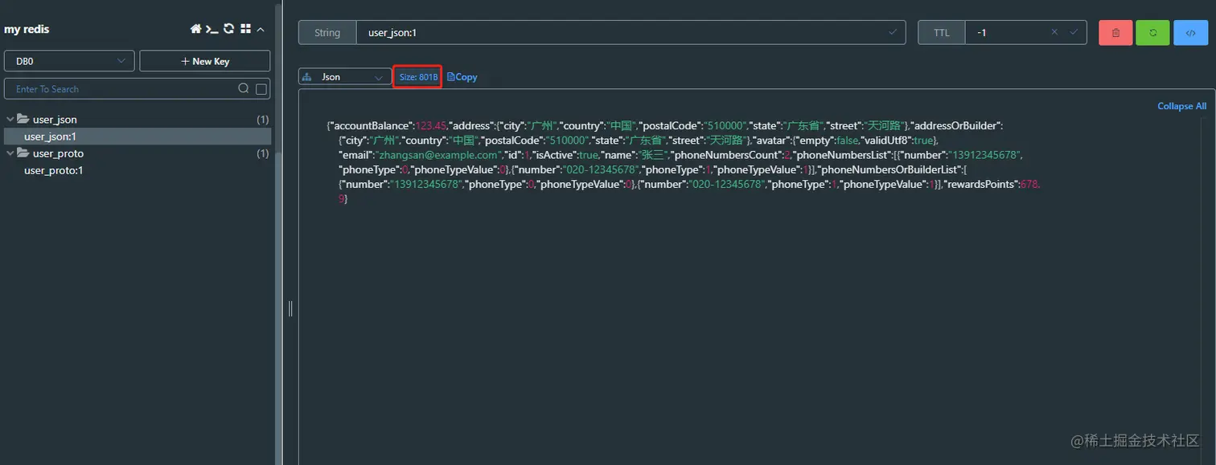The image size is (1216, 465).
Task: Click the Collapse All link
Action: pos(1181,106)
